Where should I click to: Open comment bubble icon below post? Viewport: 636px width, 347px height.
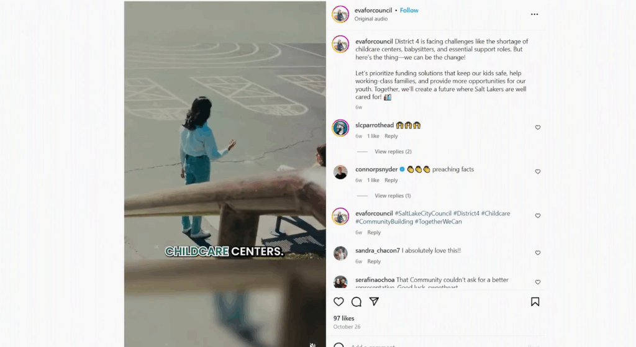(x=357, y=302)
